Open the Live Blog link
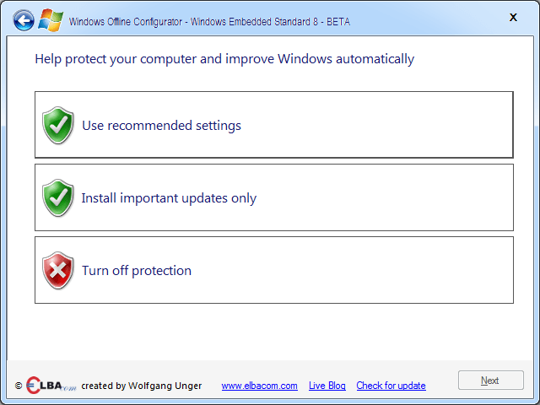 pyautogui.click(x=327, y=386)
